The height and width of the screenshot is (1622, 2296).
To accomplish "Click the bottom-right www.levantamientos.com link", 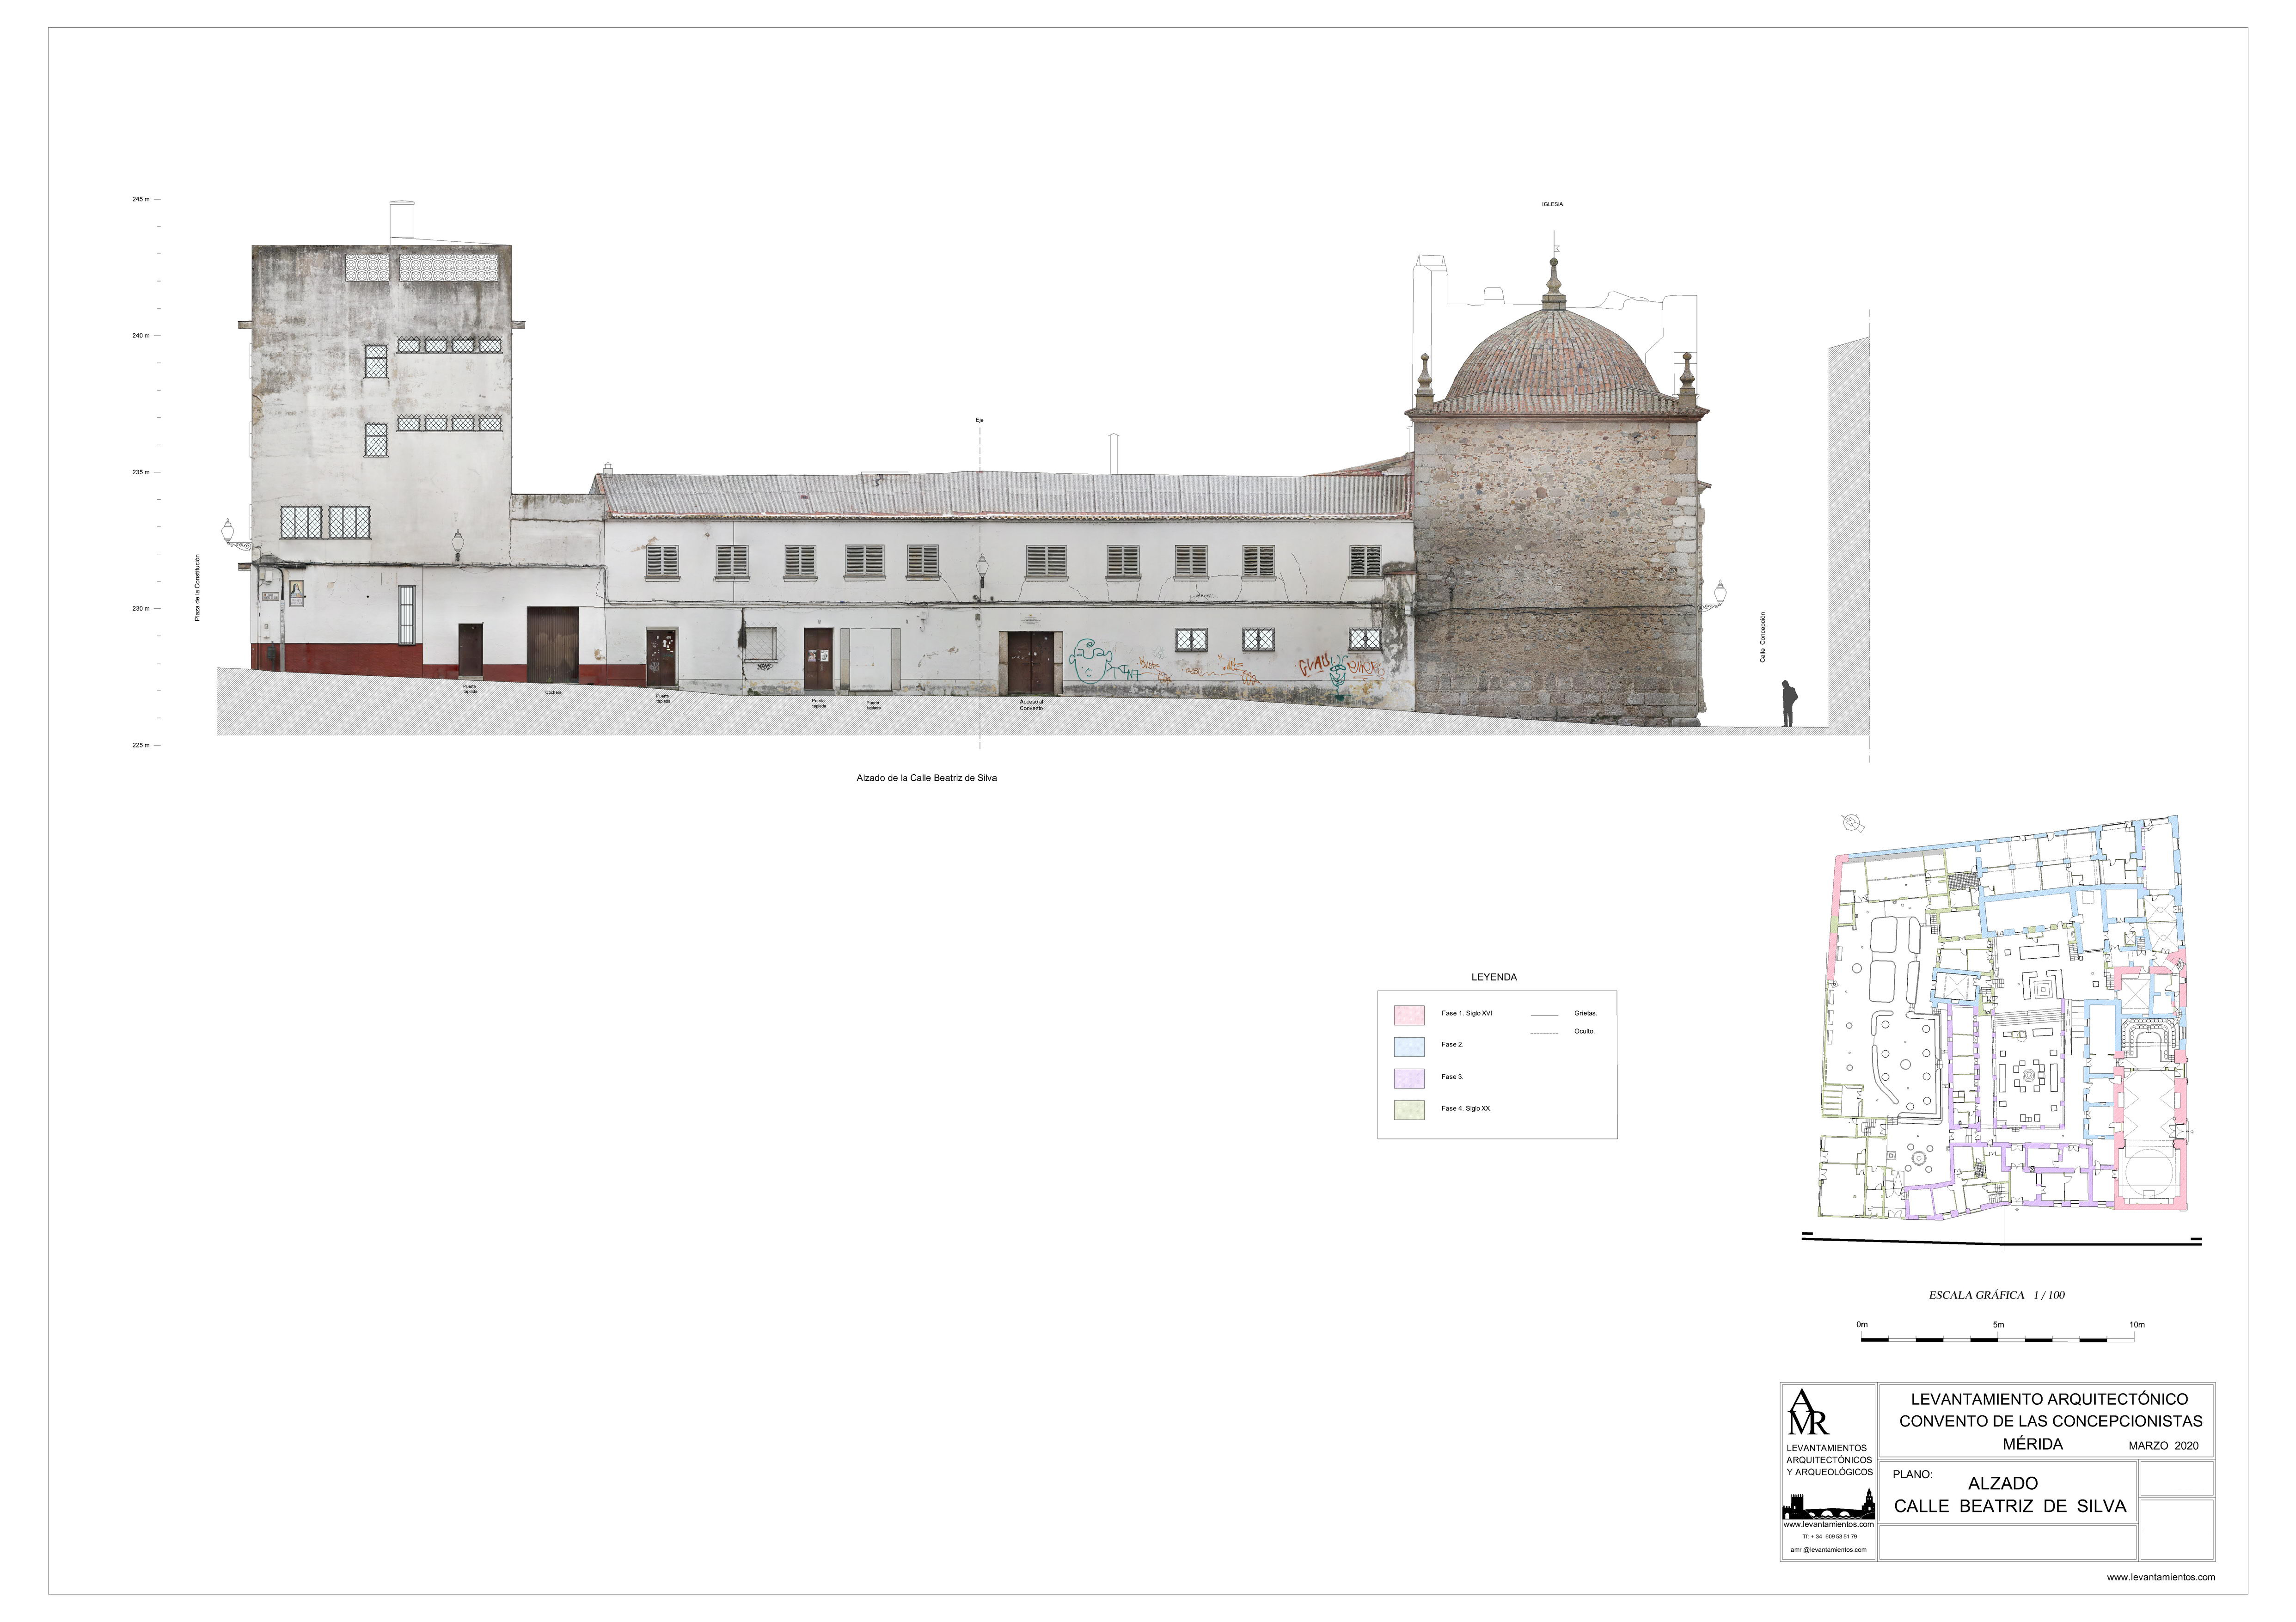I will (x=2160, y=1577).
